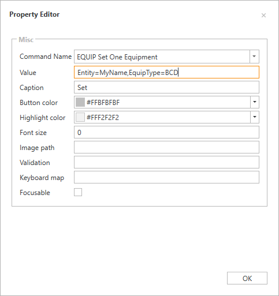Expand the Highlight color dropdown arrow
The image size is (279, 296).
point(255,117)
